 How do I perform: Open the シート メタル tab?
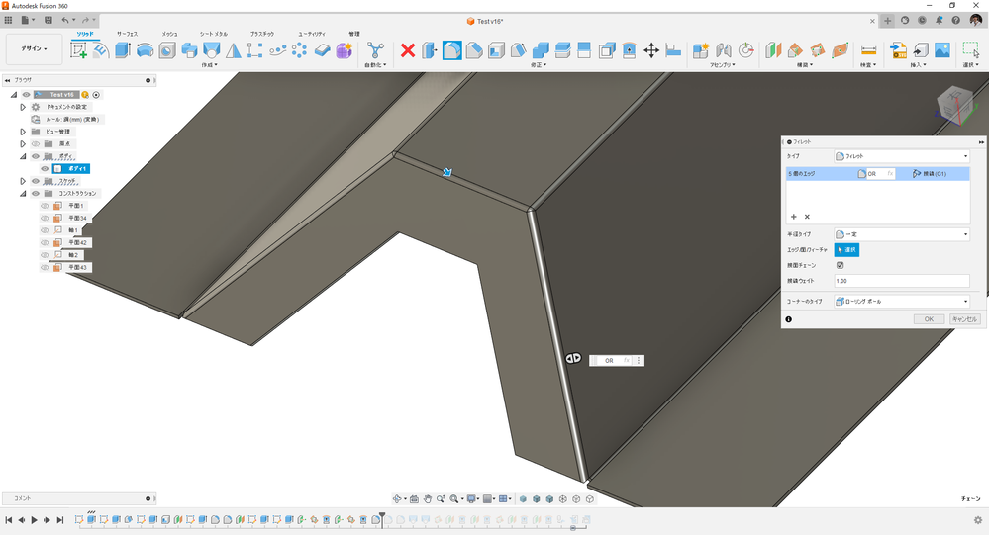213,34
